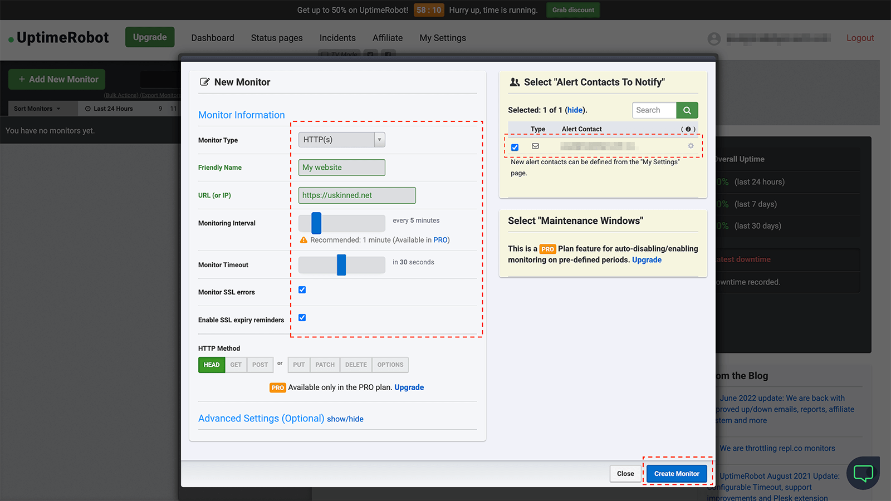
Task: Open the Sort Monitors dropdown
Action: coord(37,109)
